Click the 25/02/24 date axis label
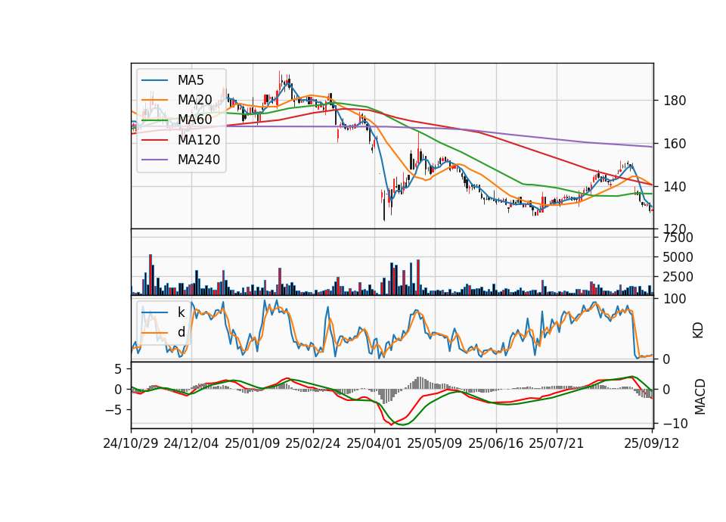 coord(313,444)
